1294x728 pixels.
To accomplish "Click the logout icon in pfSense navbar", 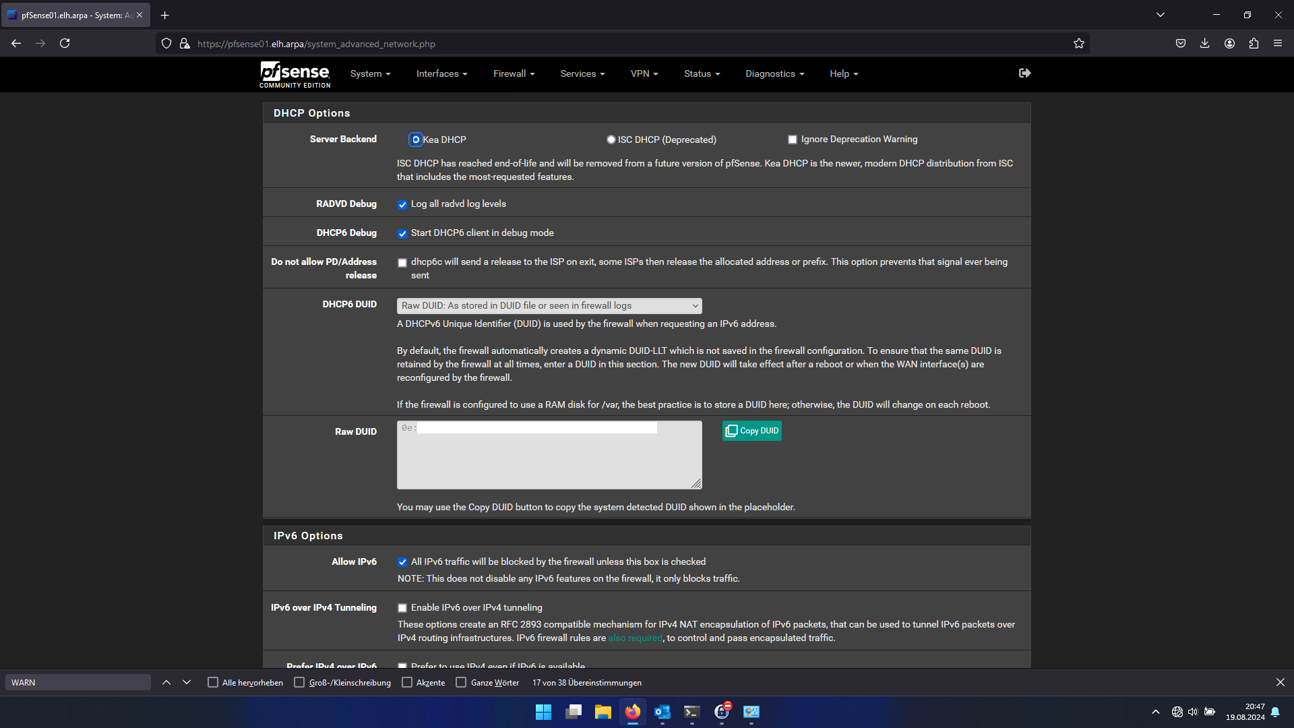I will pyautogui.click(x=1024, y=73).
